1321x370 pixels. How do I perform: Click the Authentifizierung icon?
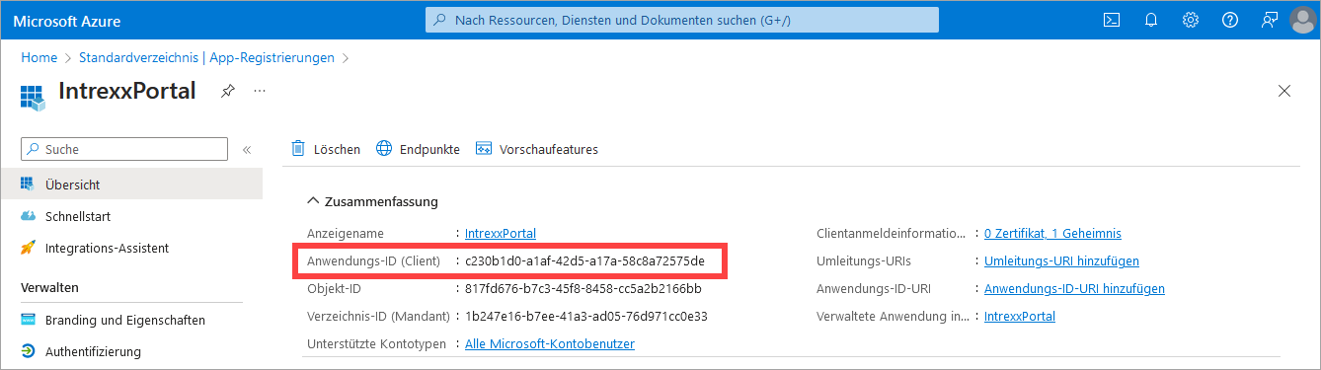pyautogui.click(x=28, y=351)
